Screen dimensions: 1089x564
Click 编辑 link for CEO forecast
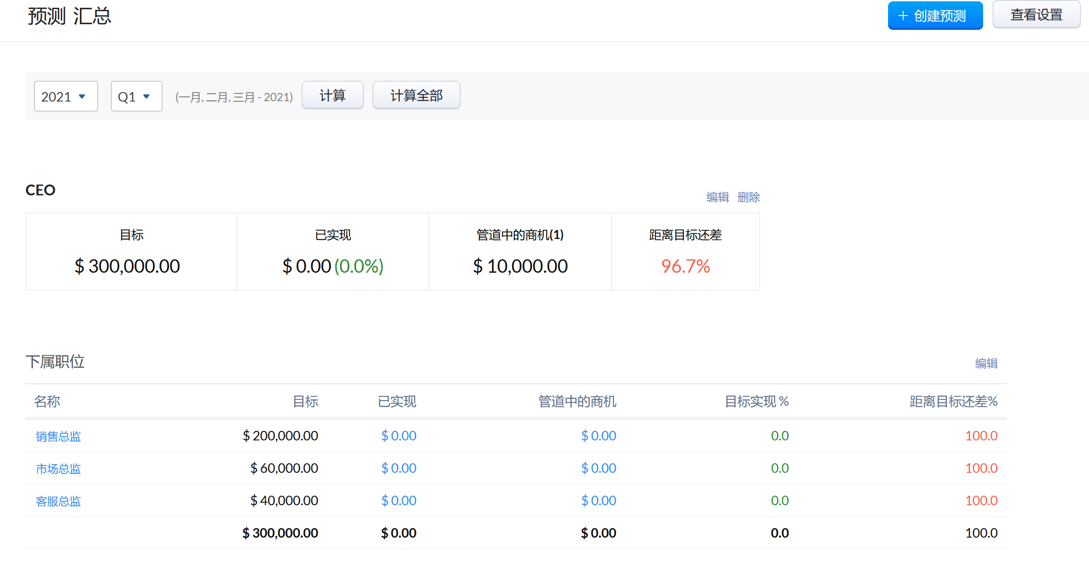click(x=717, y=197)
